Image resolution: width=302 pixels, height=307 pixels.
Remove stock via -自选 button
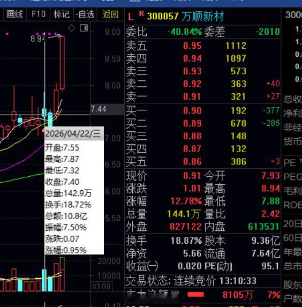85,14
